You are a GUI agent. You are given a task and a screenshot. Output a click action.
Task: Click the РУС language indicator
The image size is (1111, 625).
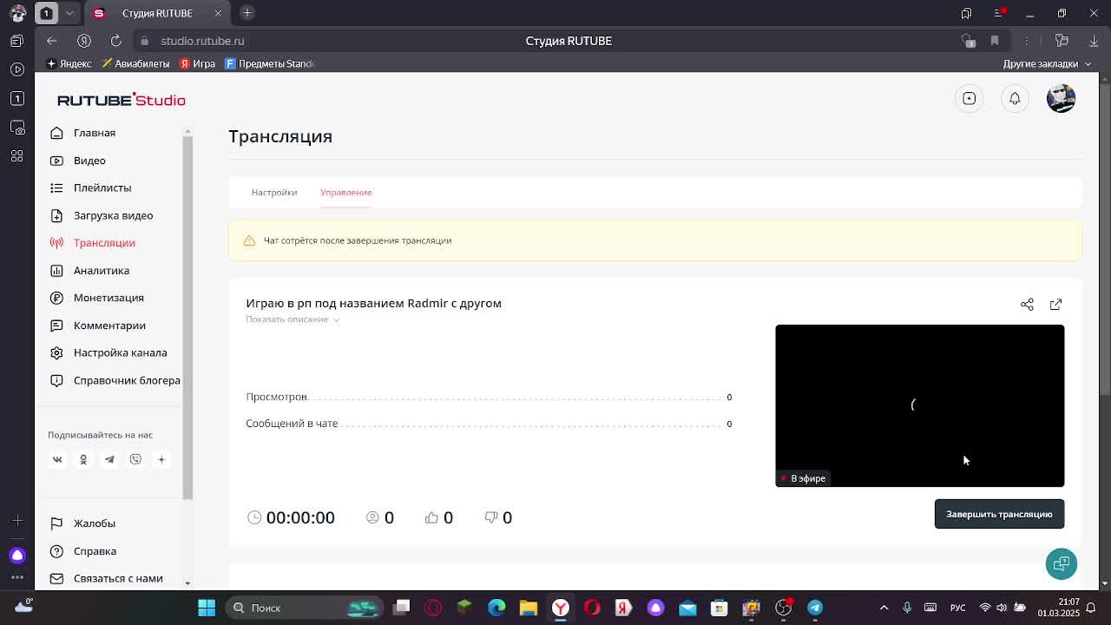click(957, 608)
